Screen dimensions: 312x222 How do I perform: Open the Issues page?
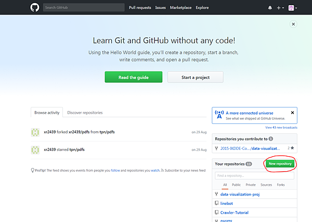click(x=160, y=8)
